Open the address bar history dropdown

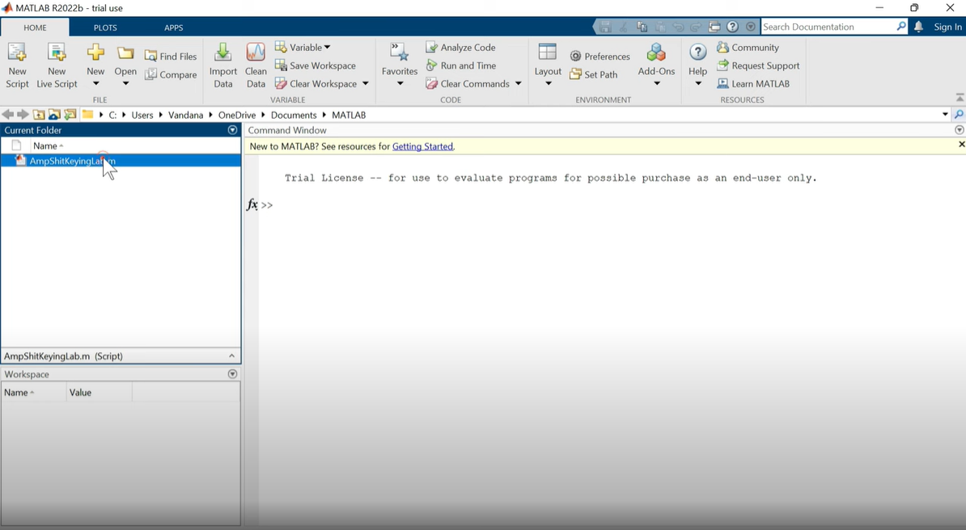coord(945,115)
